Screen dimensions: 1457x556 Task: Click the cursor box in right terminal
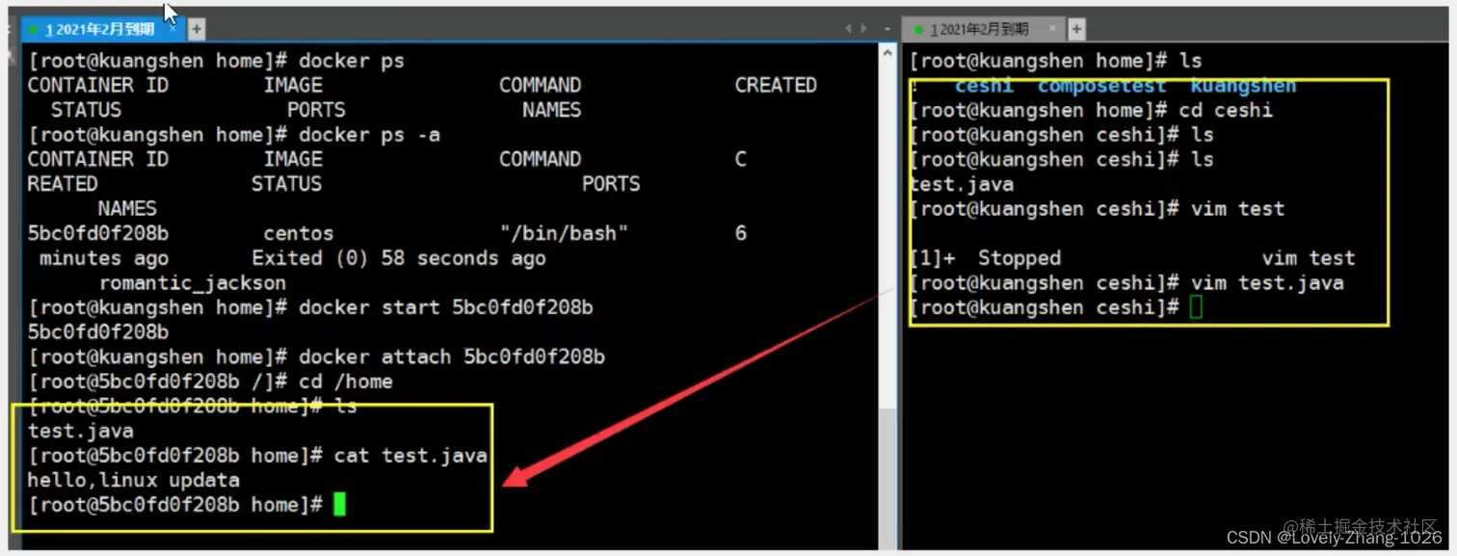point(1196,307)
